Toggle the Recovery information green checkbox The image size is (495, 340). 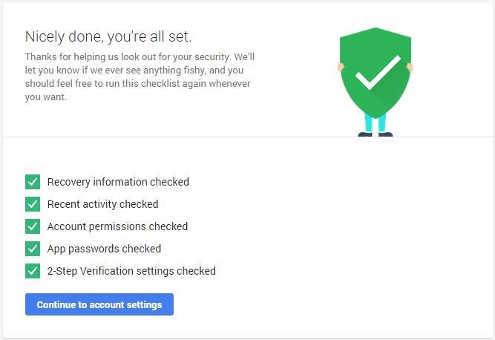[x=33, y=182]
